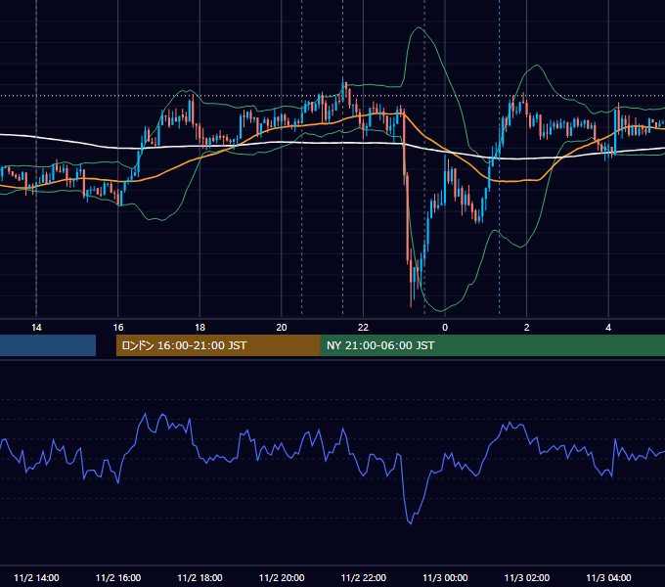Click the 11/3 04:00 date label
Image resolution: width=665 pixels, height=587 pixels.
[x=608, y=577]
